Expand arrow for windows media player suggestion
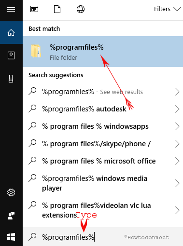 click(x=177, y=183)
